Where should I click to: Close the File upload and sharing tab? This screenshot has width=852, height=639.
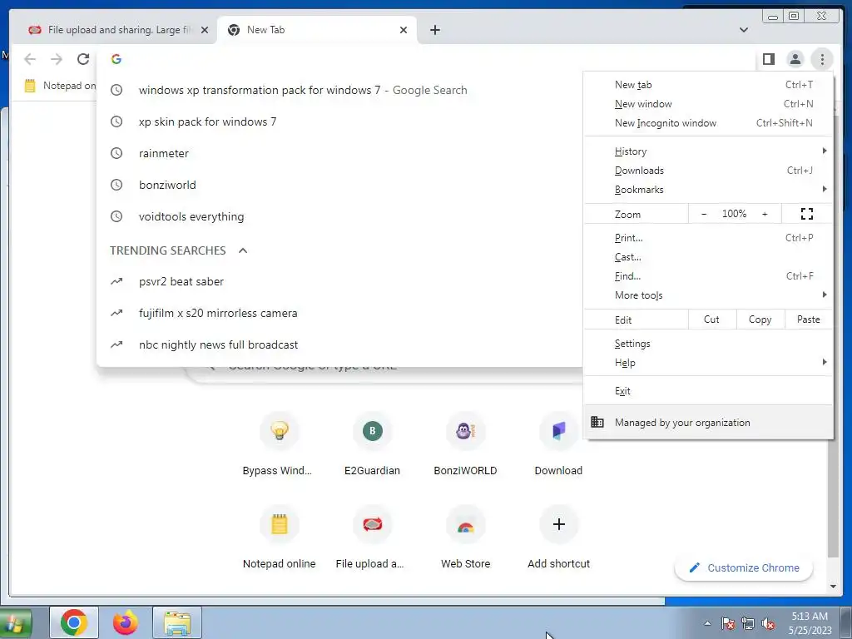[205, 30]
